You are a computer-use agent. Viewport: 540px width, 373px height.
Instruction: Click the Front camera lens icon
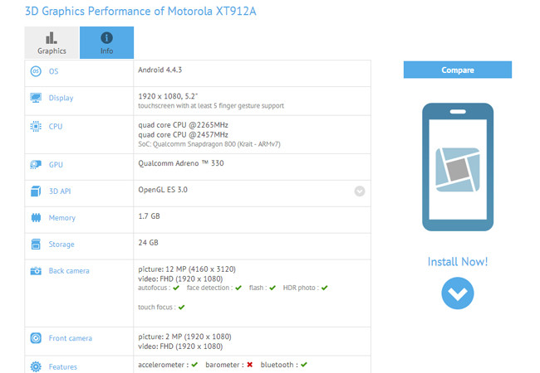pyautogui.click(x=36, y=338)
